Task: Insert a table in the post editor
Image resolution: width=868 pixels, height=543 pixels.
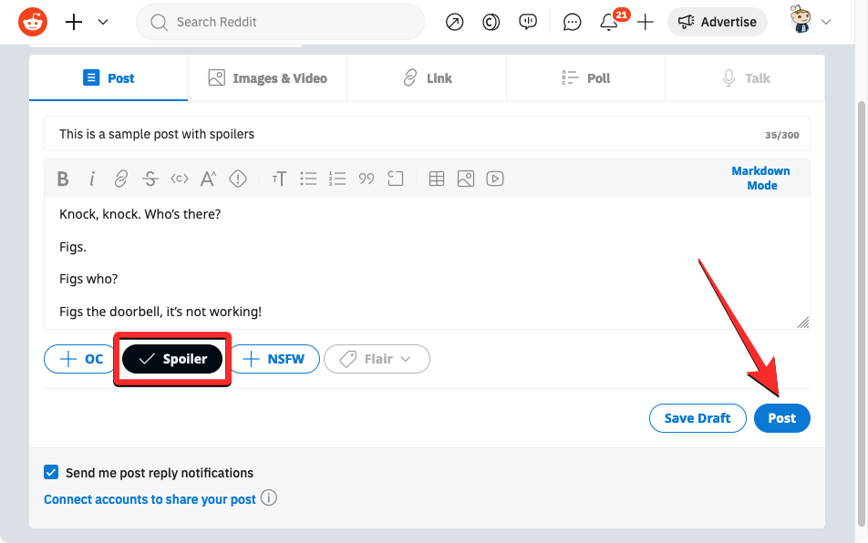Action: (437, 179)
